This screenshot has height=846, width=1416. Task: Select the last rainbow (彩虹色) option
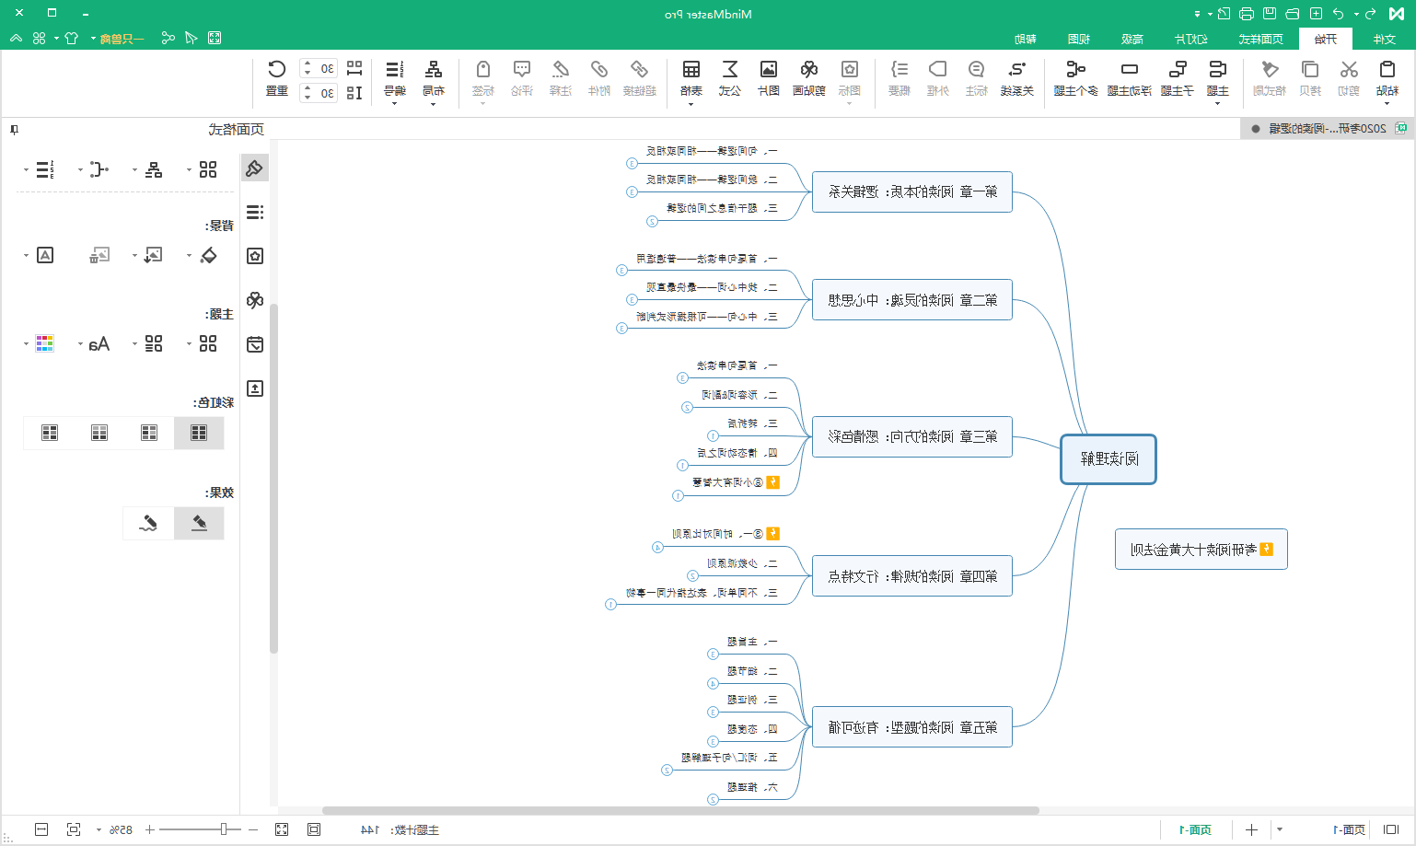(50, 433)
